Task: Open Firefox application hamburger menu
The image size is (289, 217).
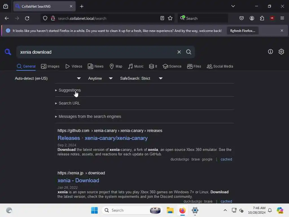Action: point(282,18)
